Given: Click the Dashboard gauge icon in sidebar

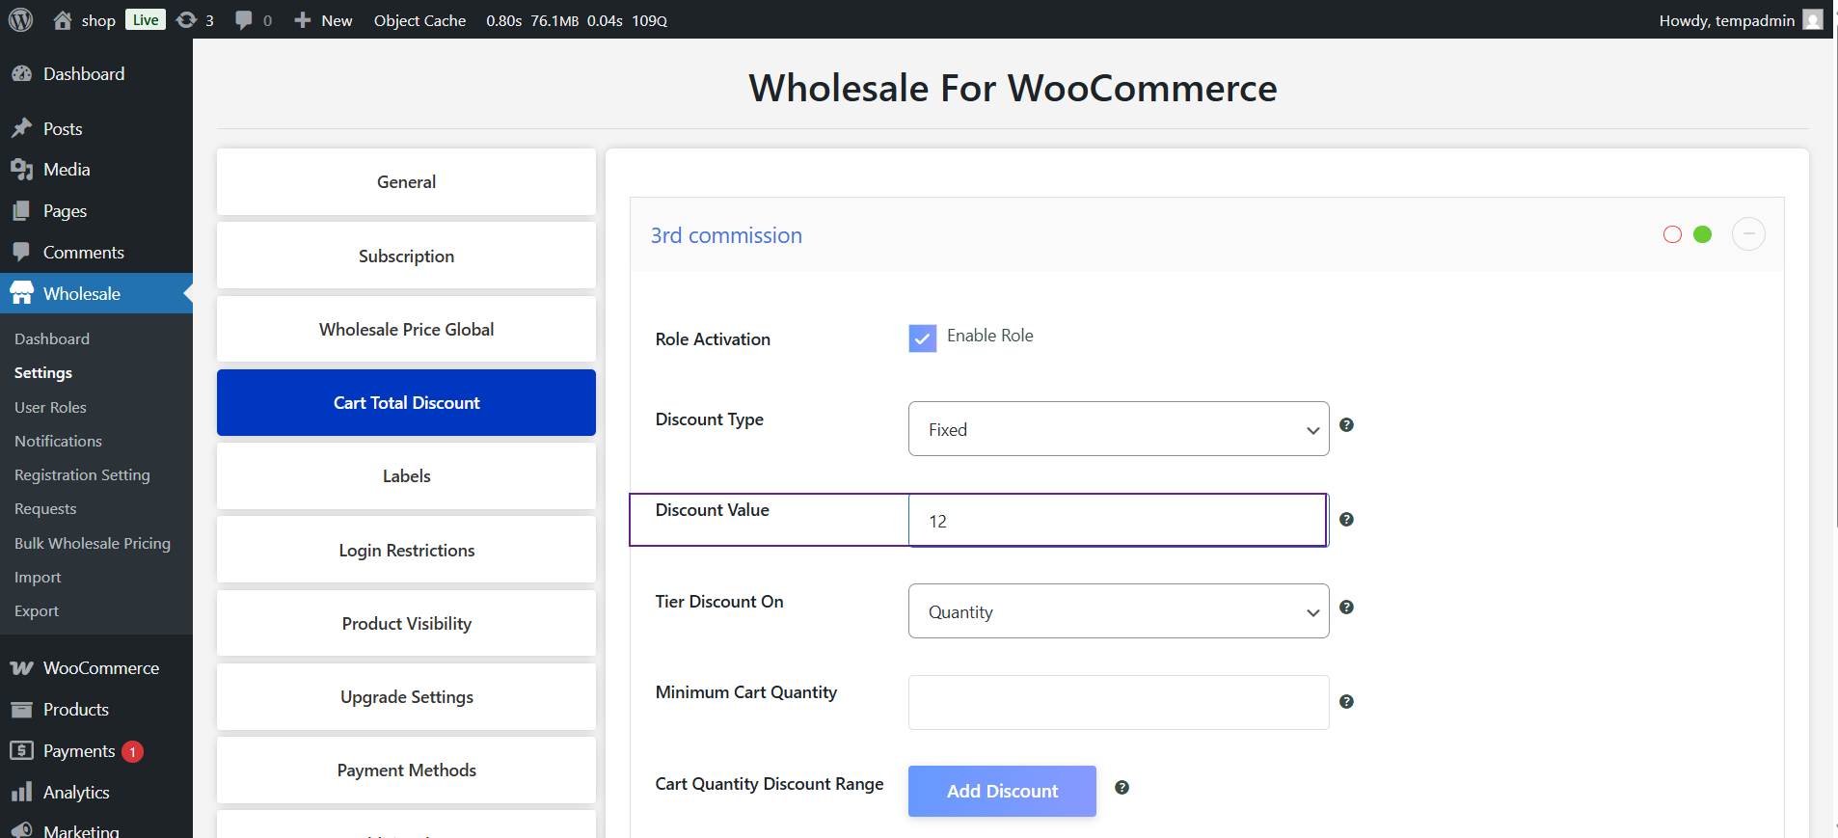Looking at the screenshot, I should [21, 74].
